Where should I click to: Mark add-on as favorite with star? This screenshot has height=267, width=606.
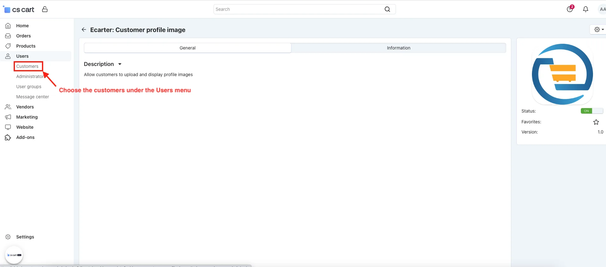(x=596, y=122)
